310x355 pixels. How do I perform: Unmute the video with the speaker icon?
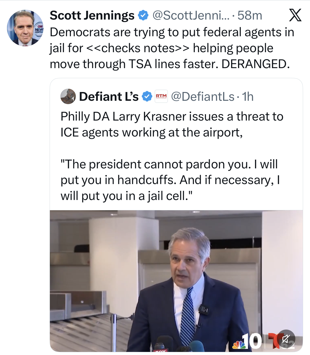286,339
